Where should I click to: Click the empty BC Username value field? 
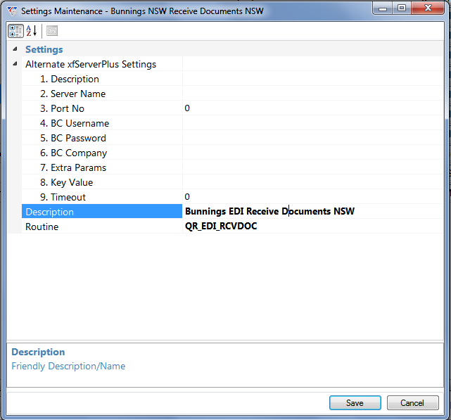[313, 123]
